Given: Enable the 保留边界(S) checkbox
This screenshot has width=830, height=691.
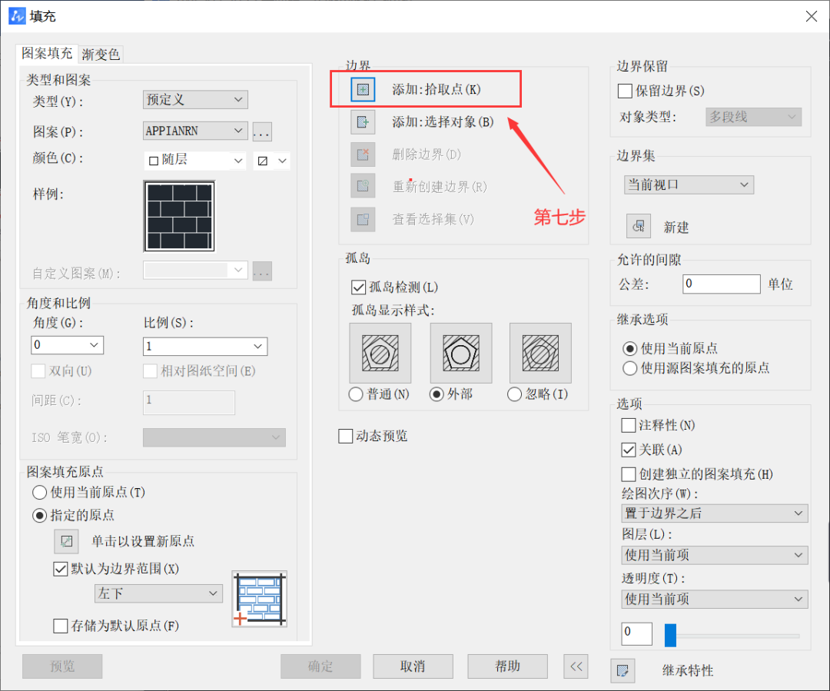Looking at the screenshot, I should tap(625, 91).
